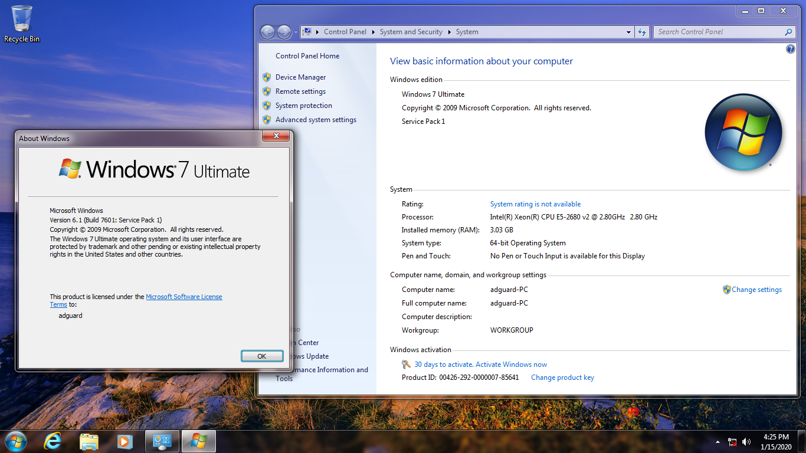Select System in the breadcrumb path

[x=467, y=32]
